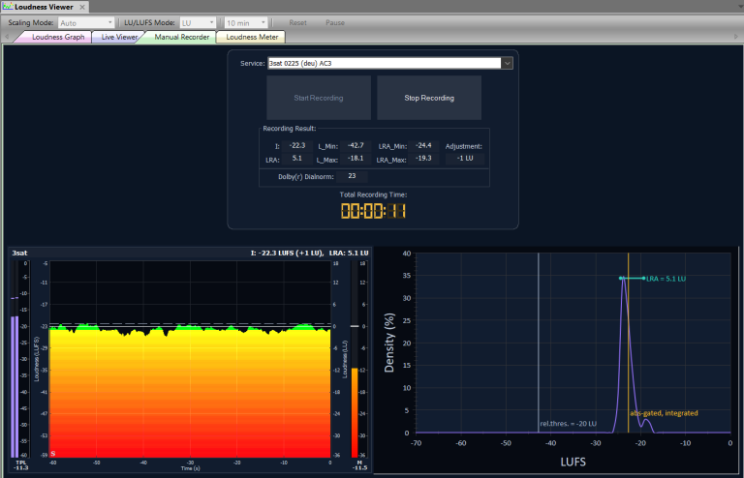744x478 pixels.
Task: Click the Start Recording button
Action: [319, 98]
